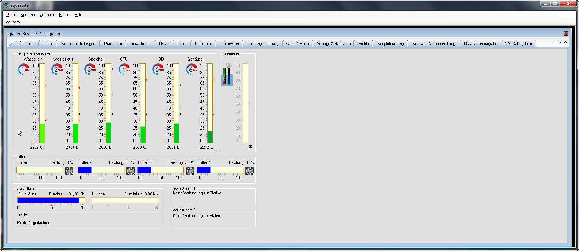Click the sensor 3 gauge icon for Speicher
579x251 pixels.
pos(90,69)
